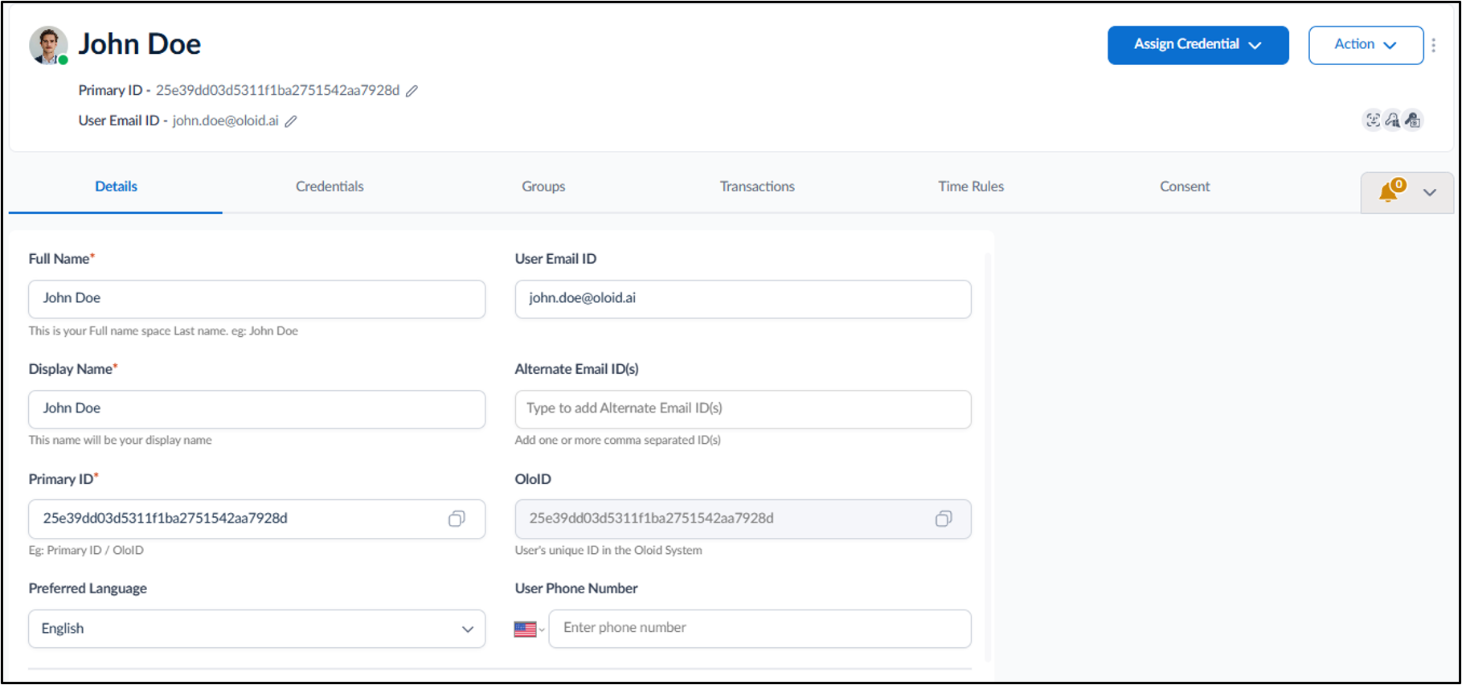
Task: Click John Doe's profile avatar photo
Action: 48,45
